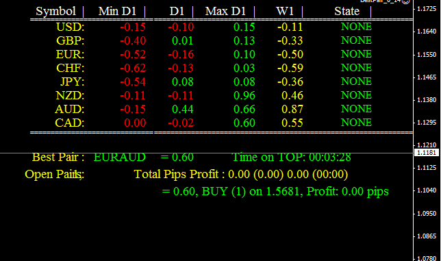Click the current price tag 1.1181
This screenshot has height=261, width=441.
(x=427, y=153)
